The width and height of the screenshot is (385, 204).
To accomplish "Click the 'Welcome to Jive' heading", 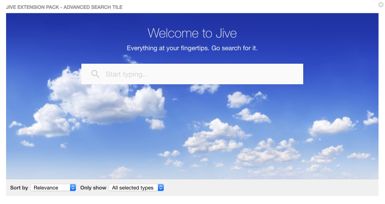I will tap(192, 33).
